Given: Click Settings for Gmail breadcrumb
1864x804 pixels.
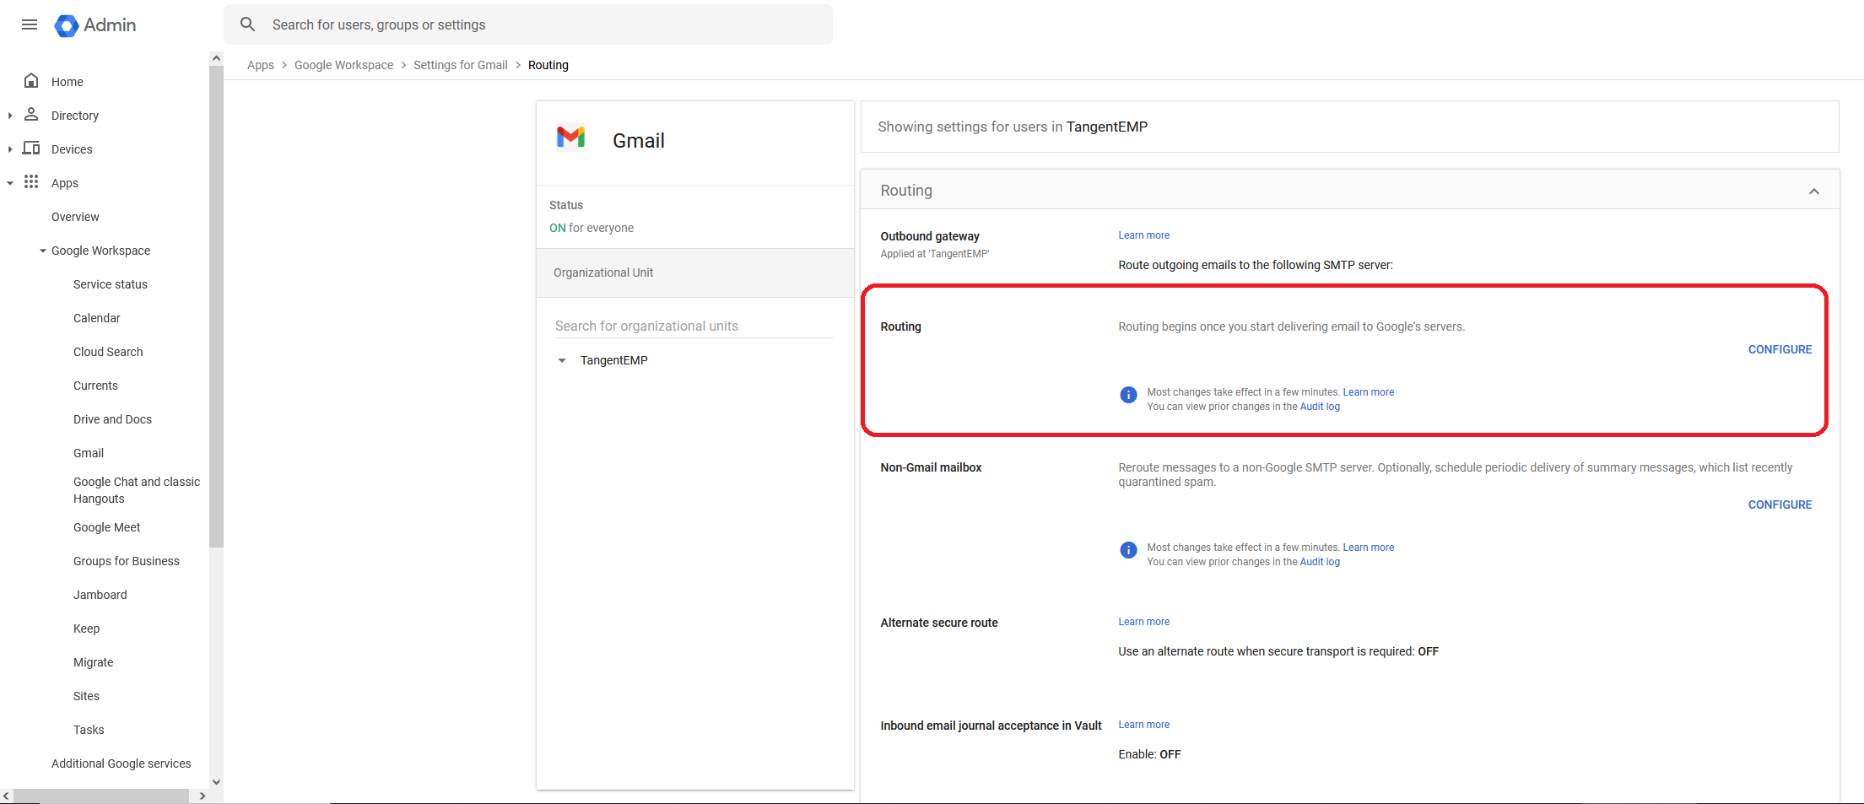Looking at the screenshot, I should point(461,65).
